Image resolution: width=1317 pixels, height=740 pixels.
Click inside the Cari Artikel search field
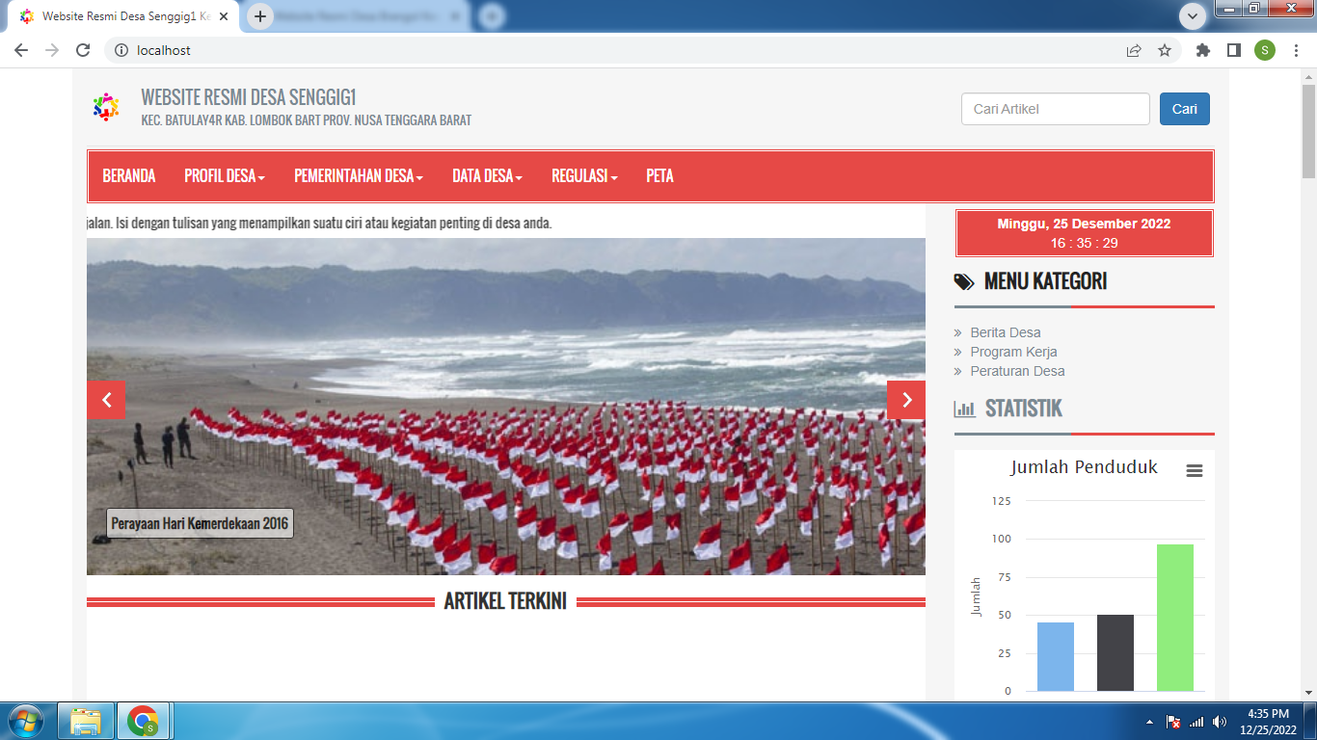[x=1055, y=109]
